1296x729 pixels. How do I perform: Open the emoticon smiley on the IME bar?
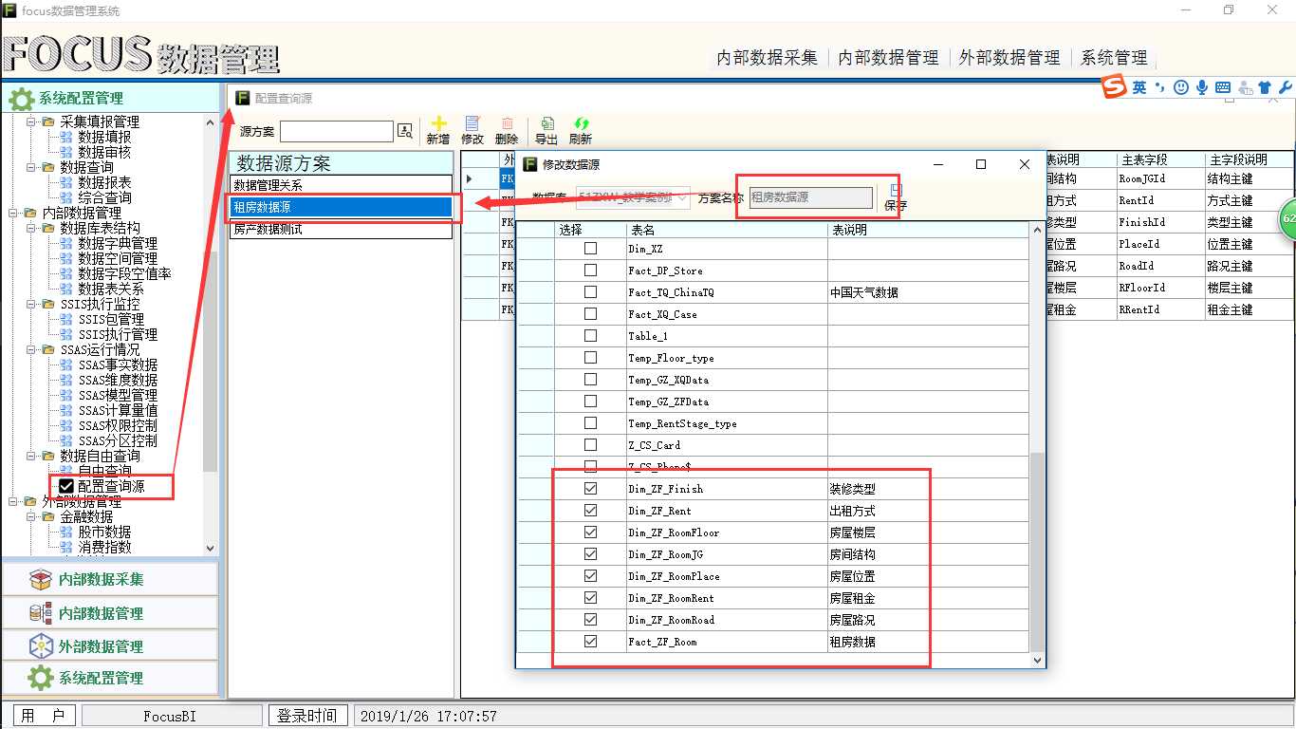pyautogui.click(x=1181, y=87)
